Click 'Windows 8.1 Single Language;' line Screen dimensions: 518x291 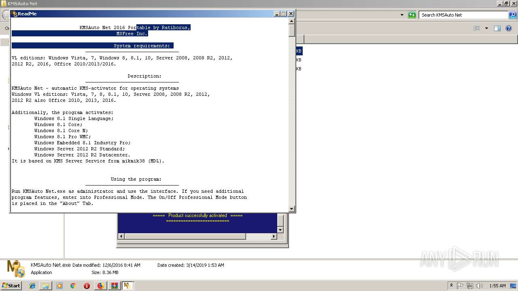(74, 118)
